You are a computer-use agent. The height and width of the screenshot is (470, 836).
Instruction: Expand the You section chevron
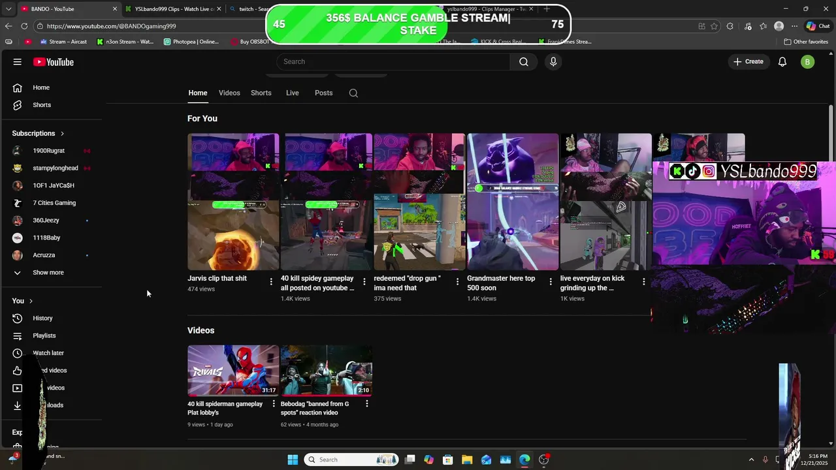[x=31, y=301]
